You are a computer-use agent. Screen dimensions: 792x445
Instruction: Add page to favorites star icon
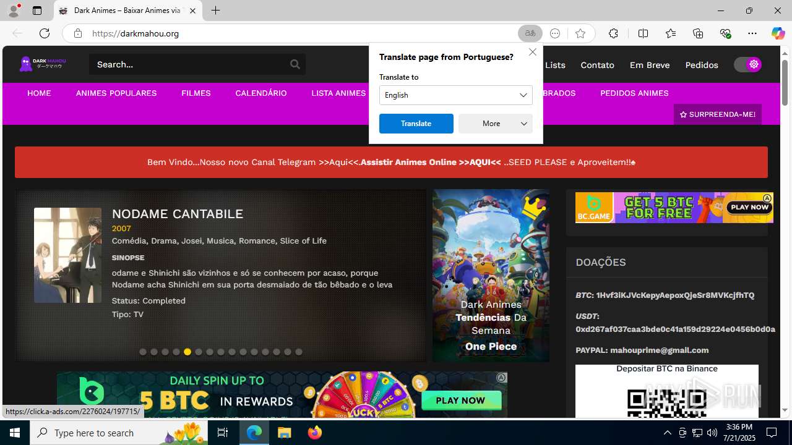point(580,33)
